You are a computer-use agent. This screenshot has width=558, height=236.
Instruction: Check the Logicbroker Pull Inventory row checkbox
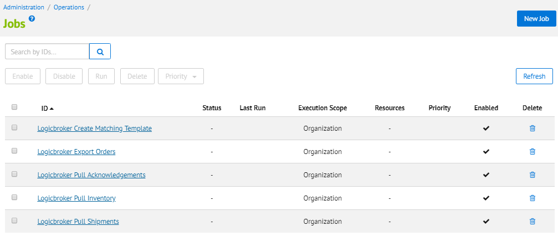14,197
